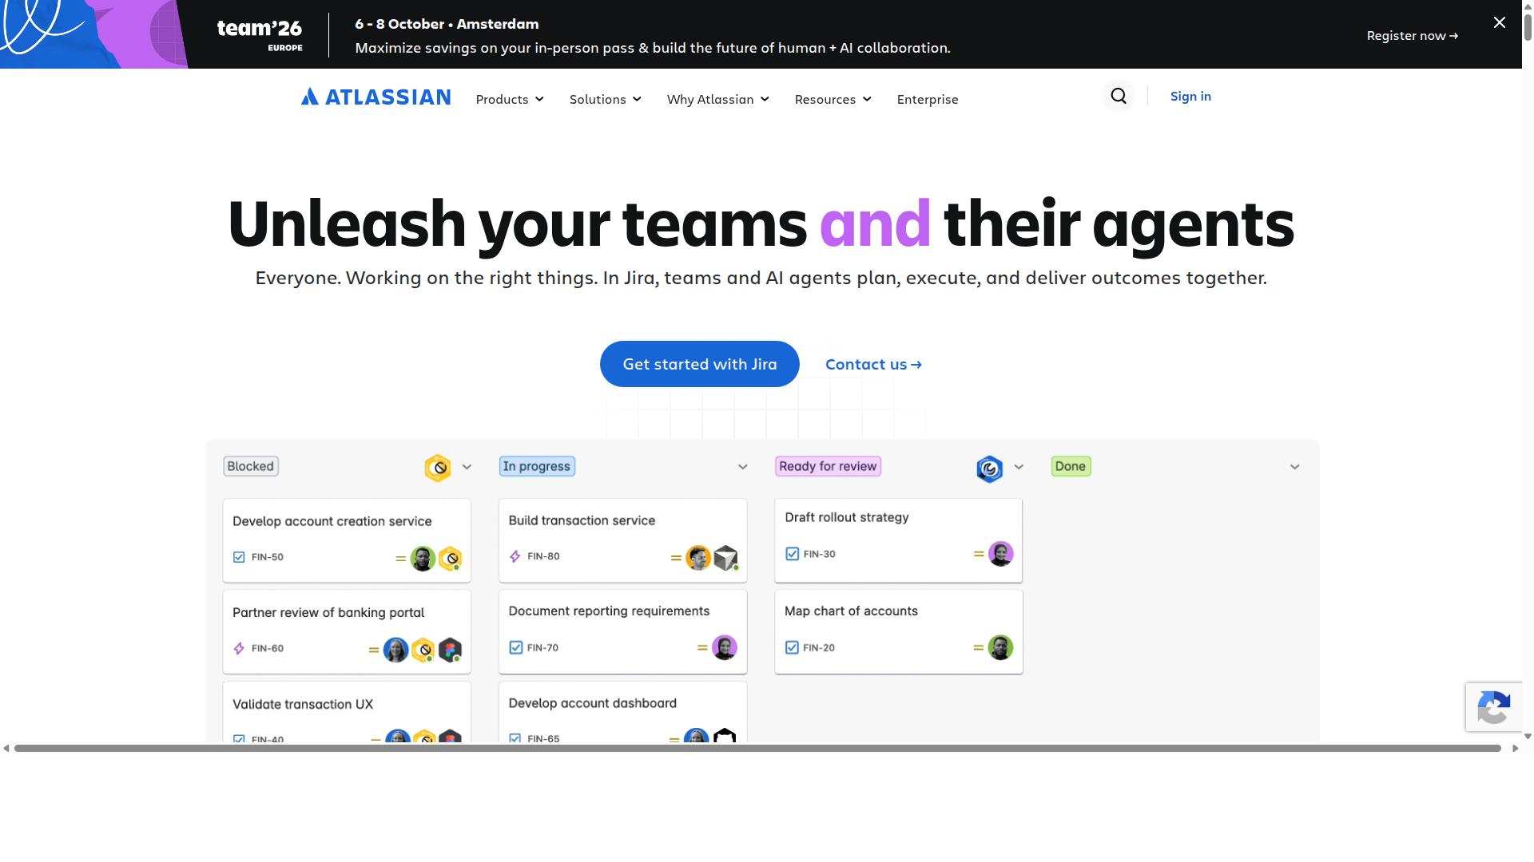Click Register now in the banner
The image size is (1534, 862).
coord(1413,35)
